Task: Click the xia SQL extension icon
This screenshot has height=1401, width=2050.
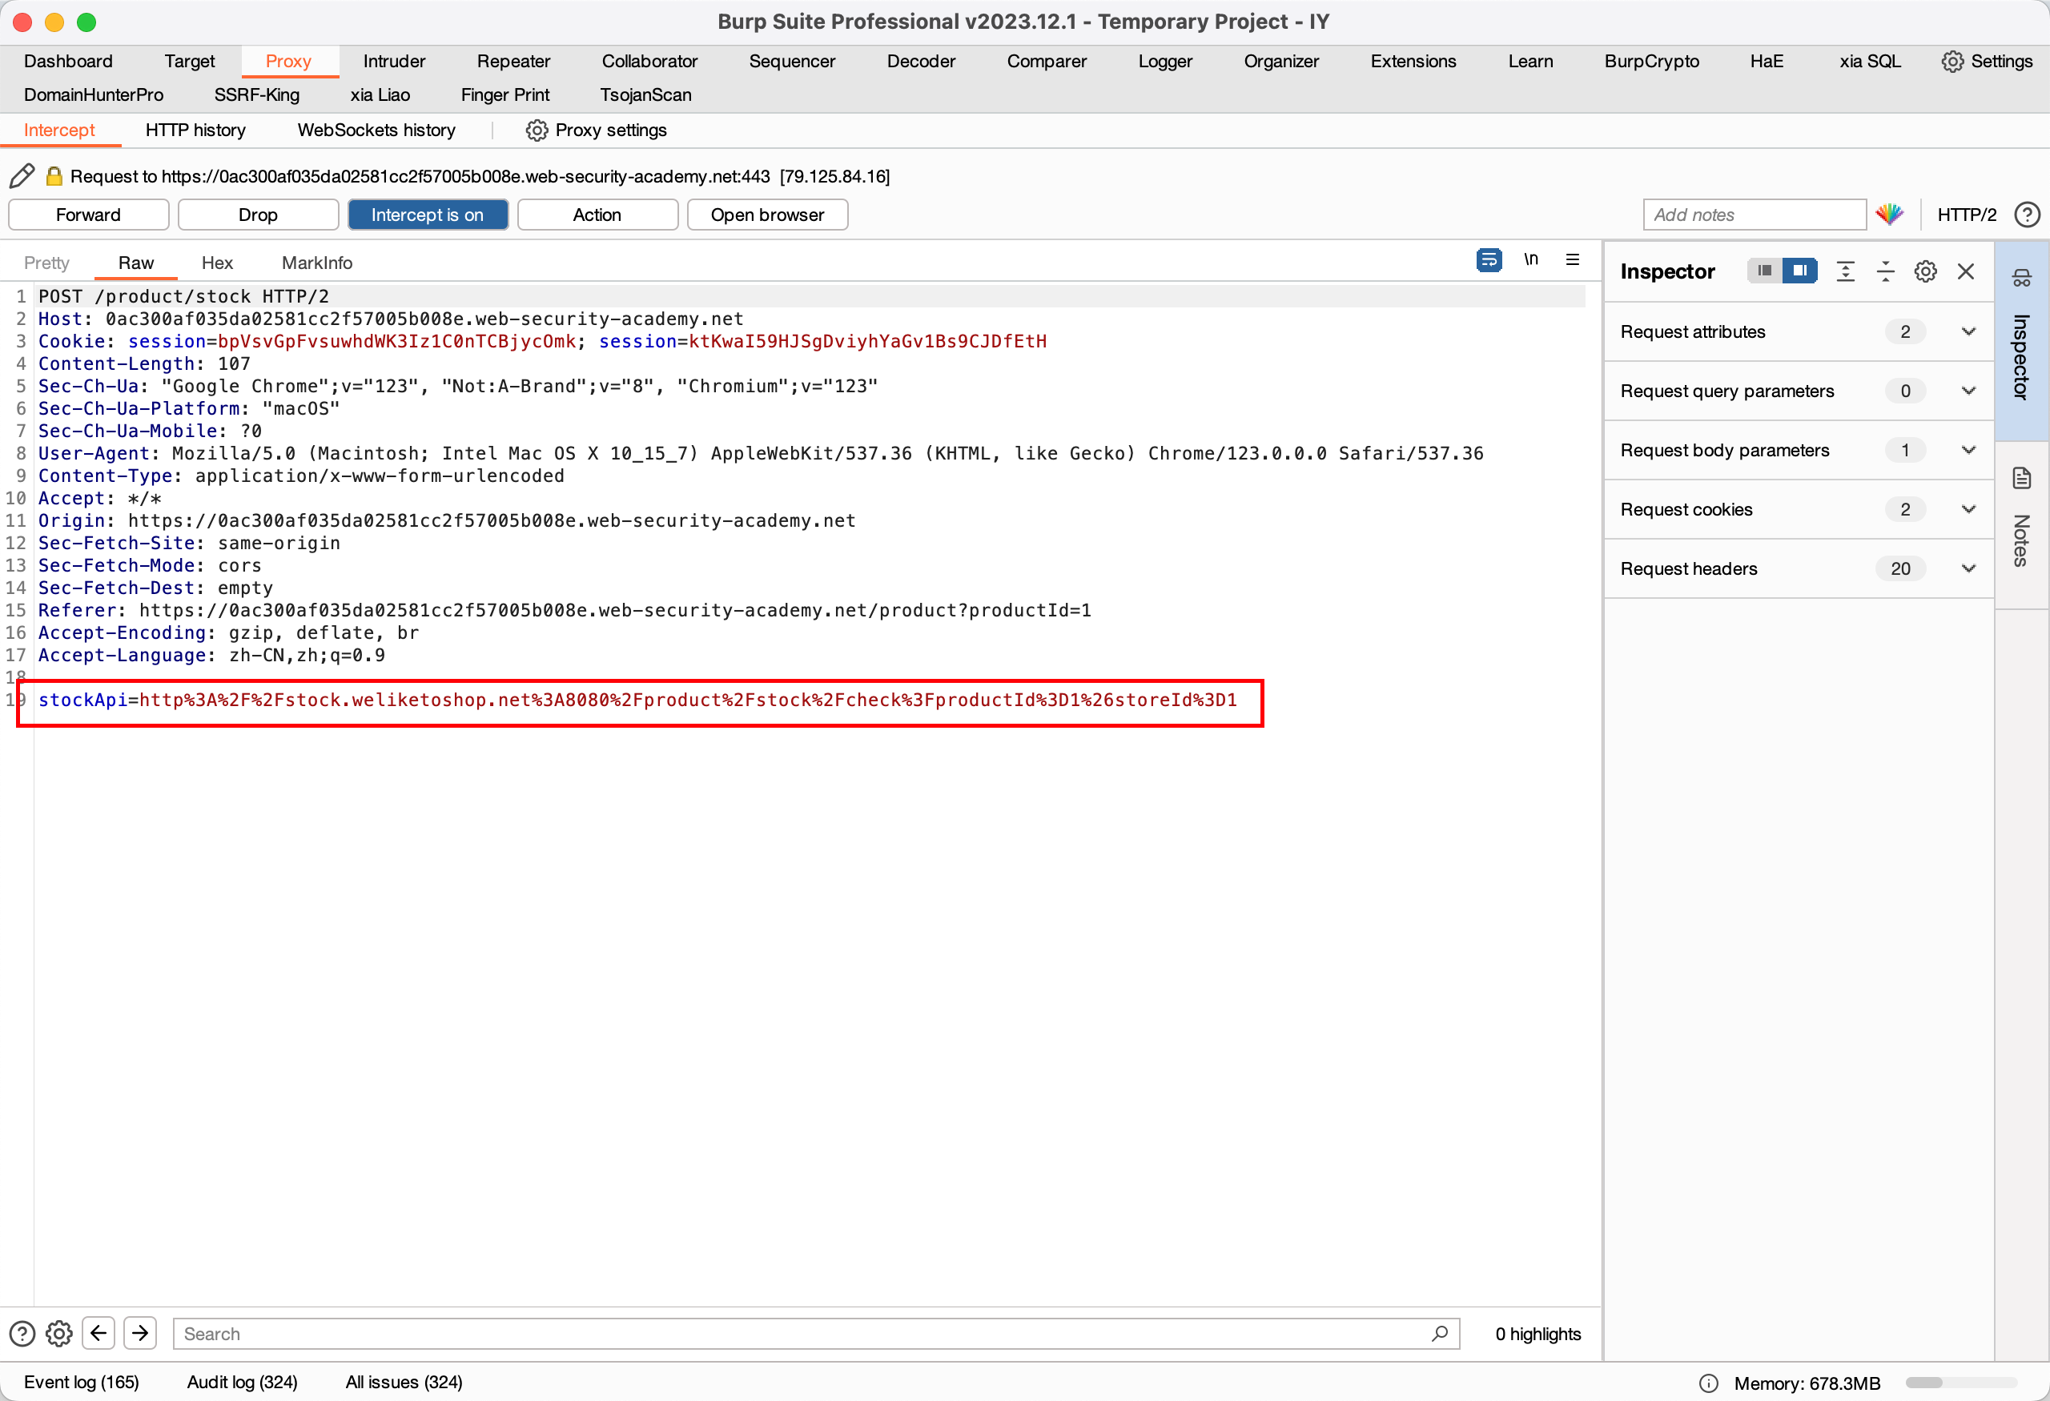Action: [1869, 61]
